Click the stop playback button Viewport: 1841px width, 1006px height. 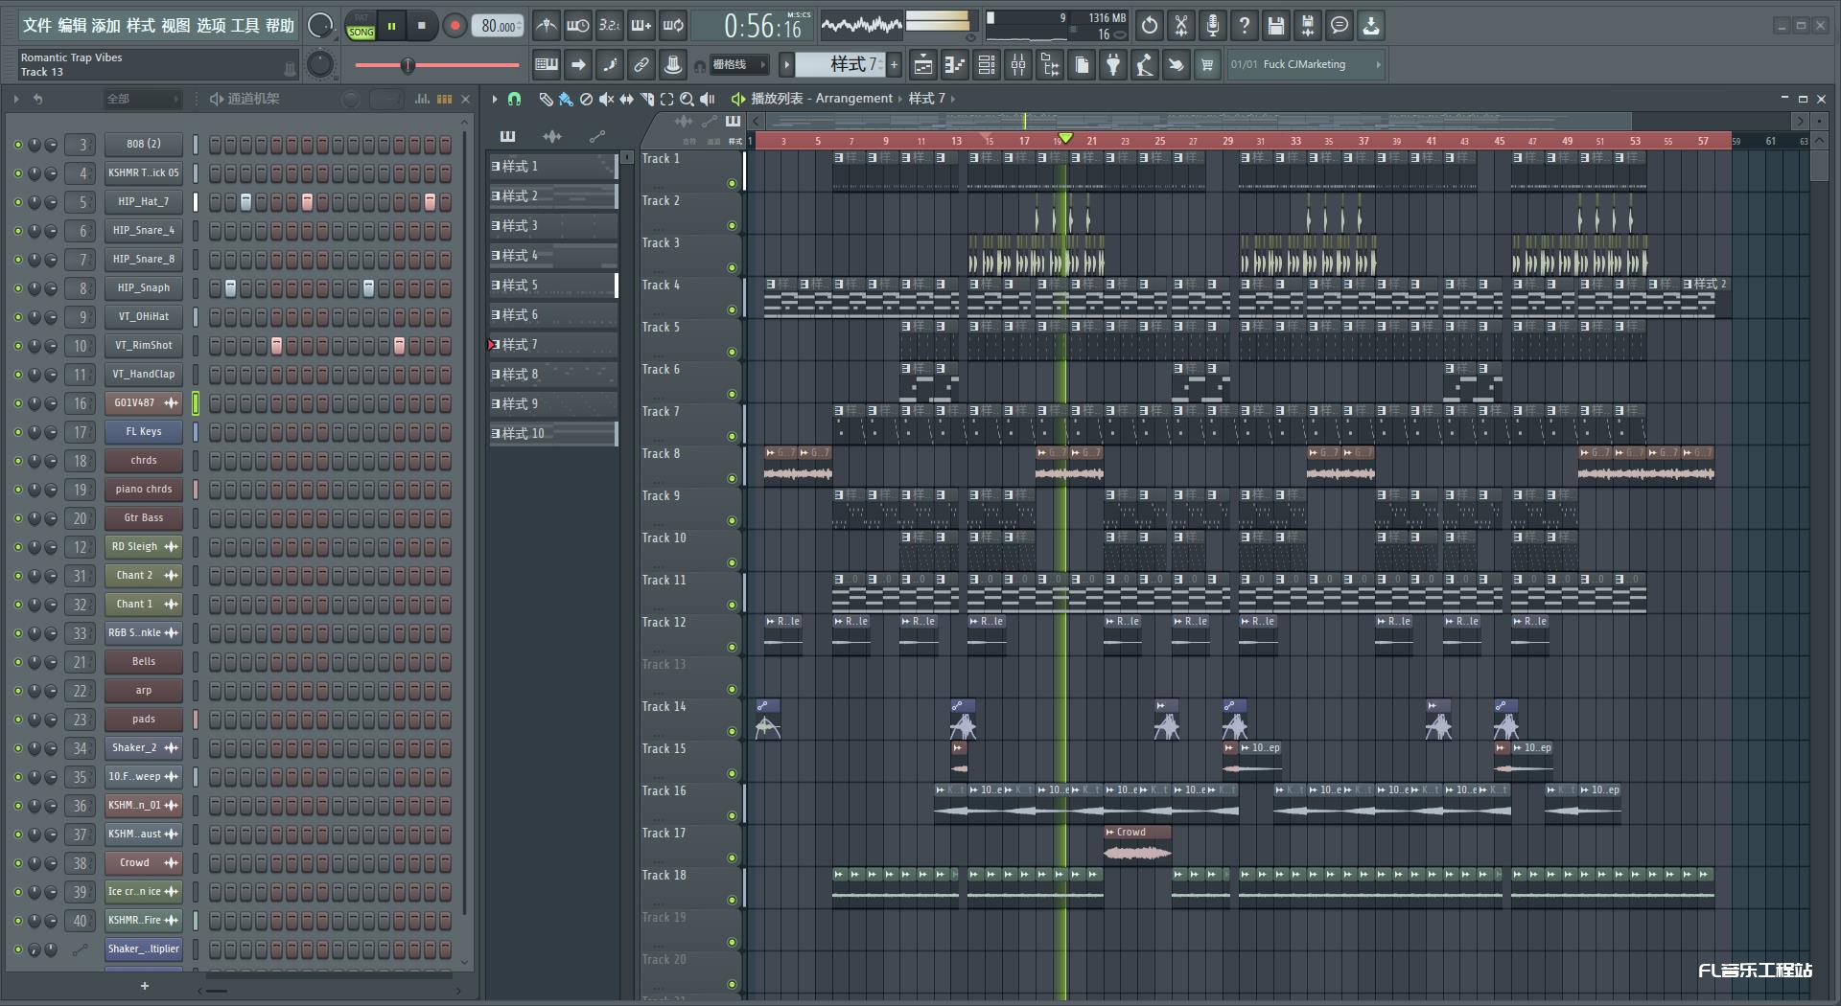422,26
